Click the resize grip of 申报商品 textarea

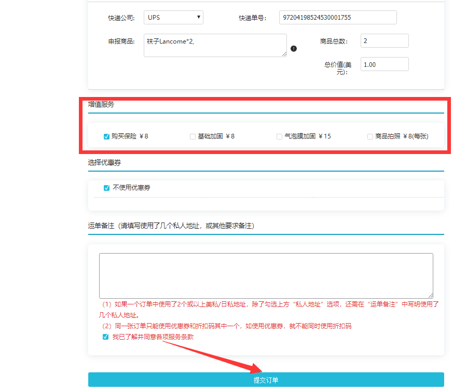pyautogui.click(x=284, y=54)
